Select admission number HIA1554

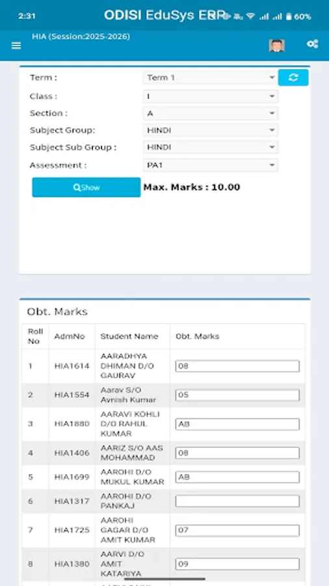coord(72,395)
